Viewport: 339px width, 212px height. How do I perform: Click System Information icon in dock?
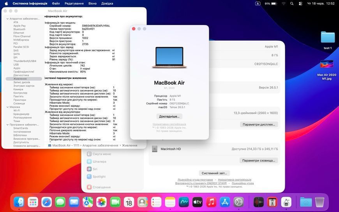pos(286,203)
